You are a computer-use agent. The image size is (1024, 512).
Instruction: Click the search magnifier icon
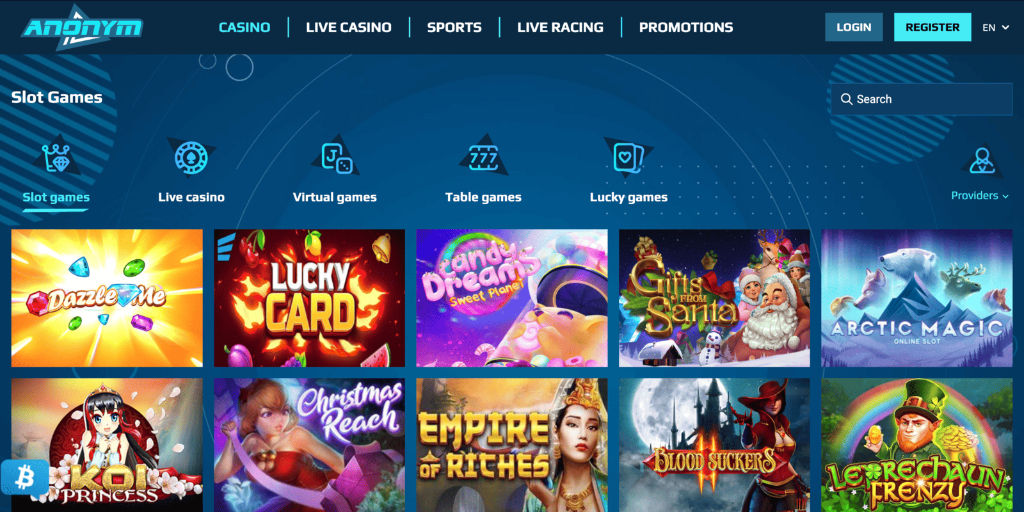coord(846,99)
